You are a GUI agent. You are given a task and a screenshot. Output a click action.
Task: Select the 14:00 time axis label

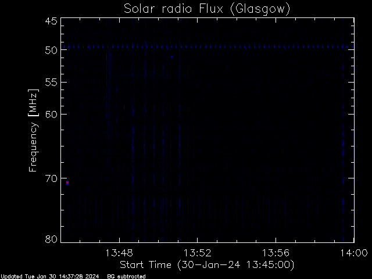coord(354,253)
